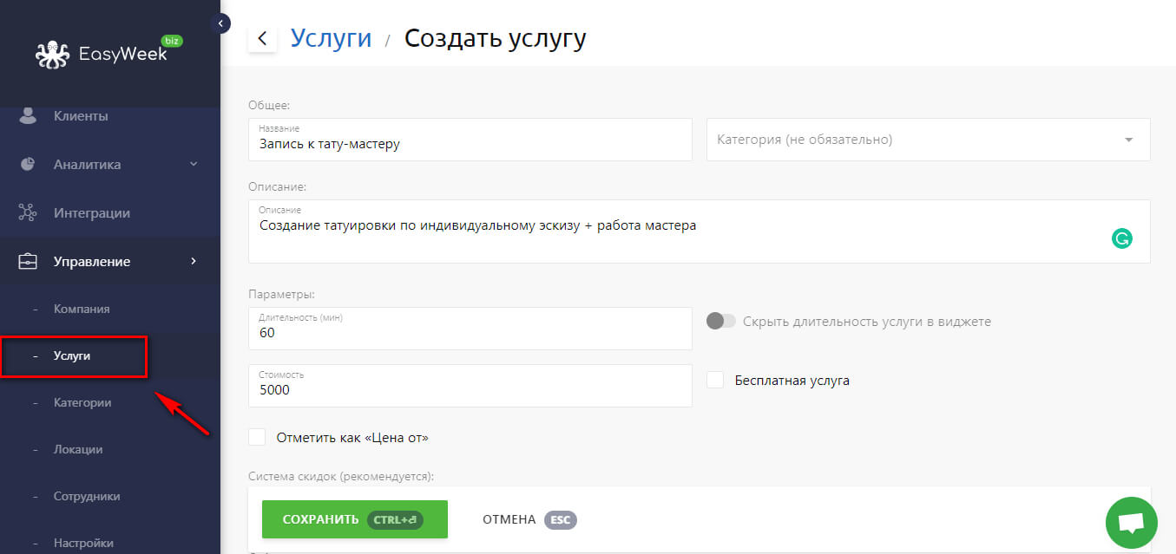1176x554 pixels.
Task: Expand the Управление section chevron
Action: [194, 261]
